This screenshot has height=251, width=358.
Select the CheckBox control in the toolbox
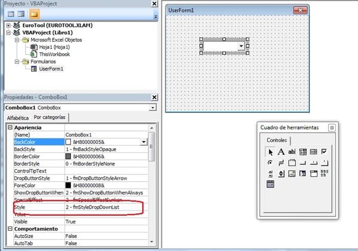[324, 151]
